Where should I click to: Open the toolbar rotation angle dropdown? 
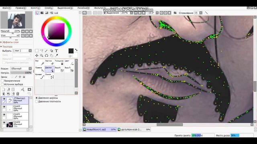pyautogui.click(x=157, y=13)
